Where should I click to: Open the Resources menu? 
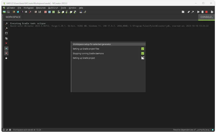41,8
